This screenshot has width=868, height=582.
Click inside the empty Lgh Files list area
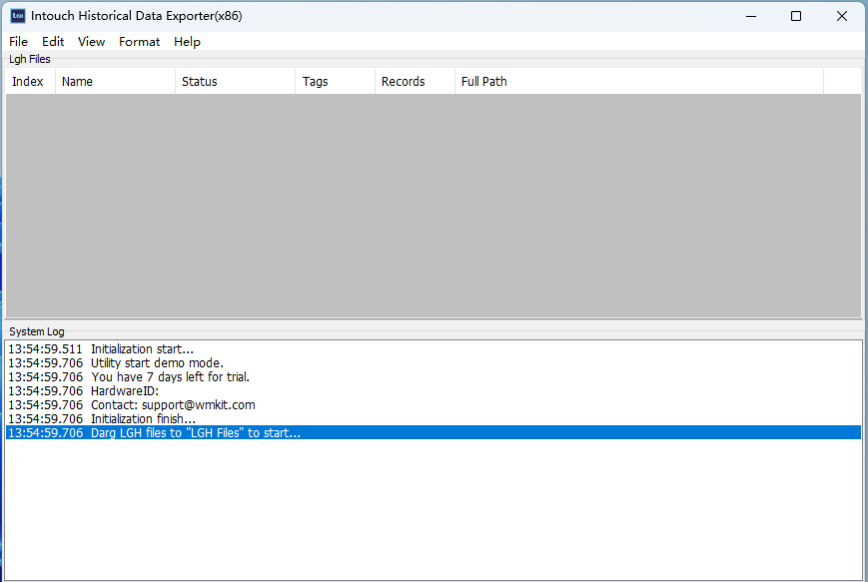434,206
